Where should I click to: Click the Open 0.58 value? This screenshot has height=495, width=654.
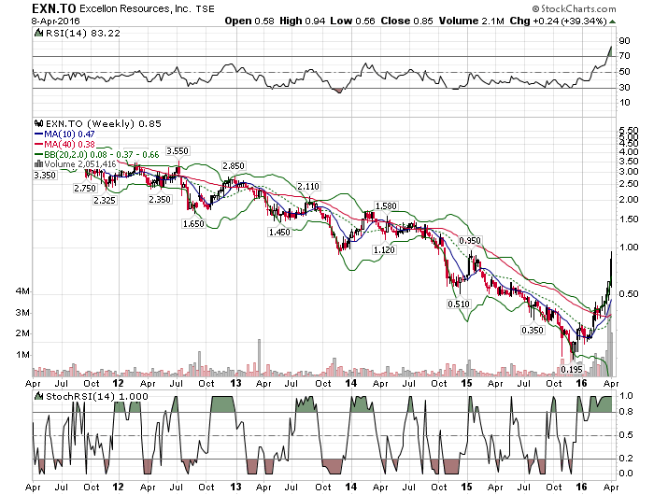tap(249, 21)
